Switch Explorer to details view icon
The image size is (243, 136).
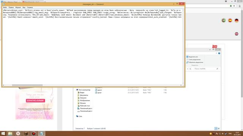click(x=216, y=128)
